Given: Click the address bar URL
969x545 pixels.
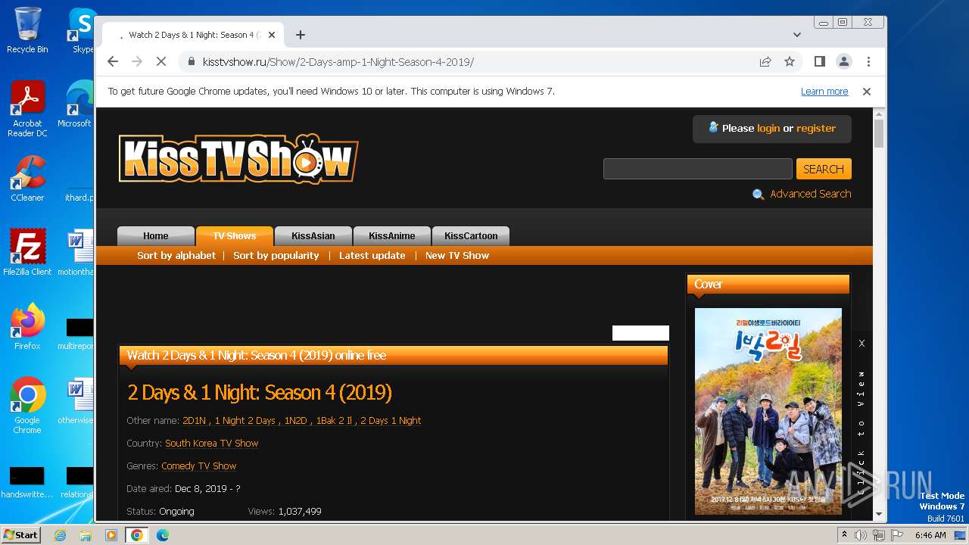Looking at the screenshot, I should pos(338,61).
